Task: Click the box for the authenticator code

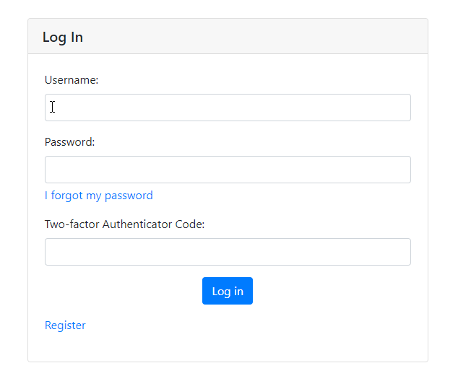Action: pos(228,252)
